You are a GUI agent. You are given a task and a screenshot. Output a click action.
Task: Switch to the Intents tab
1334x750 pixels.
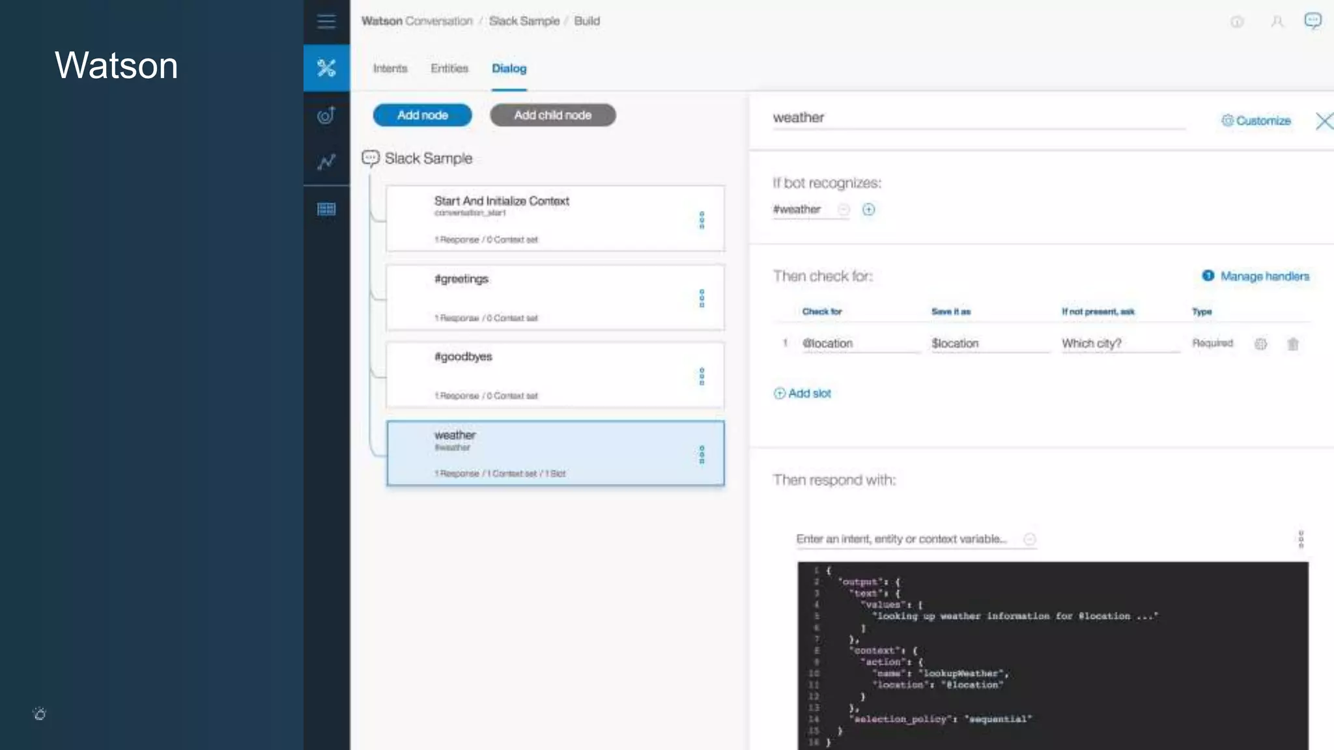click(390, 68)
